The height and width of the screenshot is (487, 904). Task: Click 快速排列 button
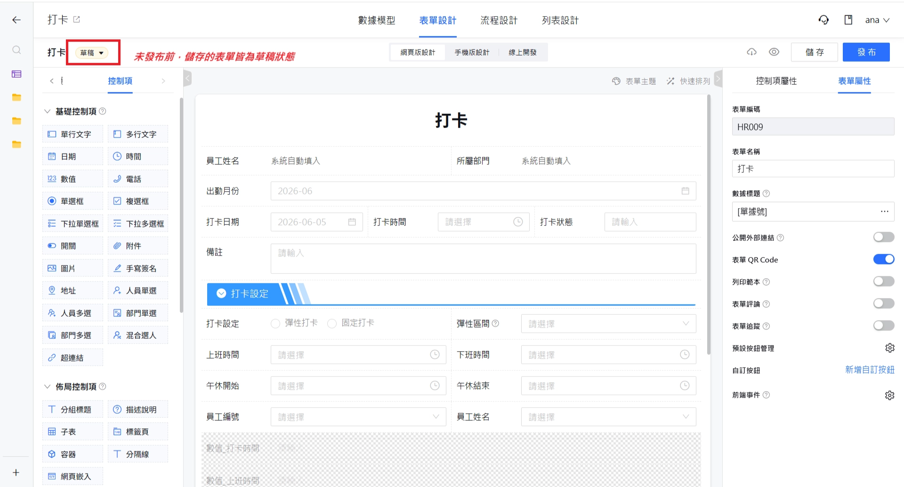(688, 81)
